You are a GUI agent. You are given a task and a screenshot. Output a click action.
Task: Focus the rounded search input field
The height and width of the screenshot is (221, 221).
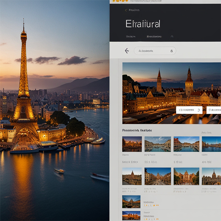tap(155, 51)
